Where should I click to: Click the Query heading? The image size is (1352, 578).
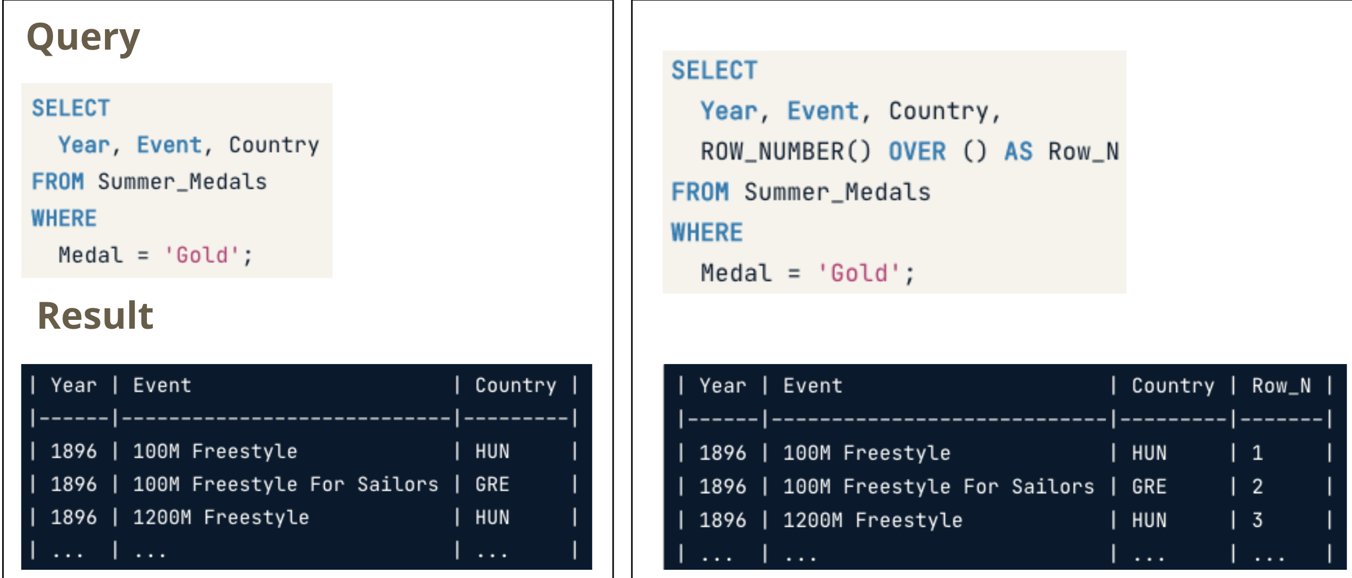pos(83,38)
